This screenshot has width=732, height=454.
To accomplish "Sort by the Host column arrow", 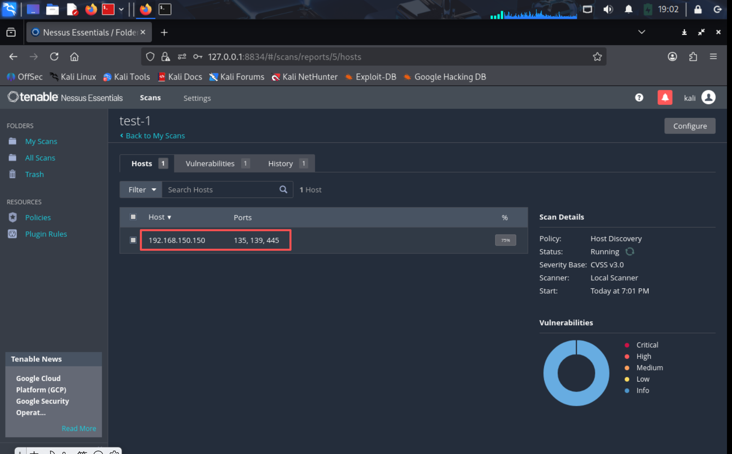I will click(x=169, y=217).
